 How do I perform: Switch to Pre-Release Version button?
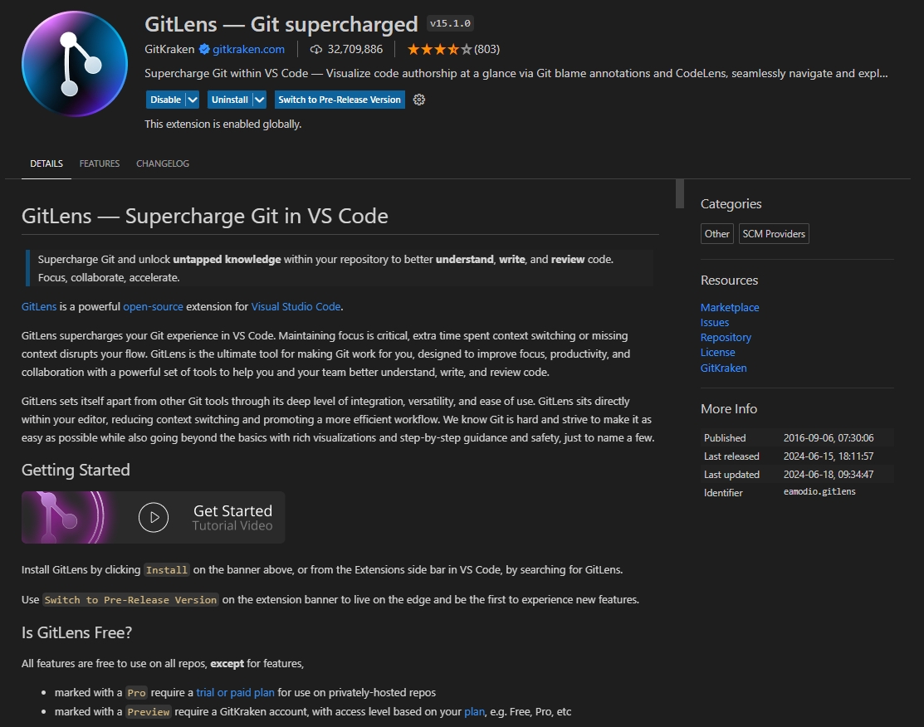[x=340, y=100]
